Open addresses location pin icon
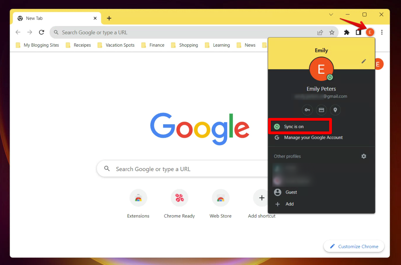This screenshot has width=401, height=265. coord(335,110)
